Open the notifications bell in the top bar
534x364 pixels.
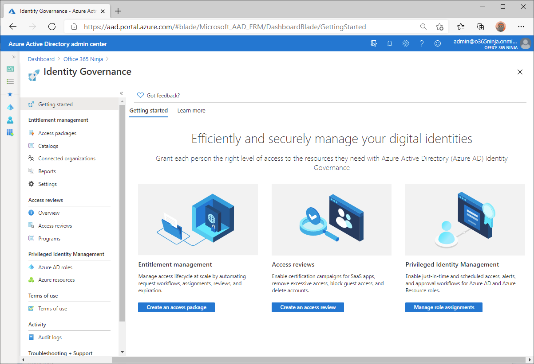[x=389, y=43]
